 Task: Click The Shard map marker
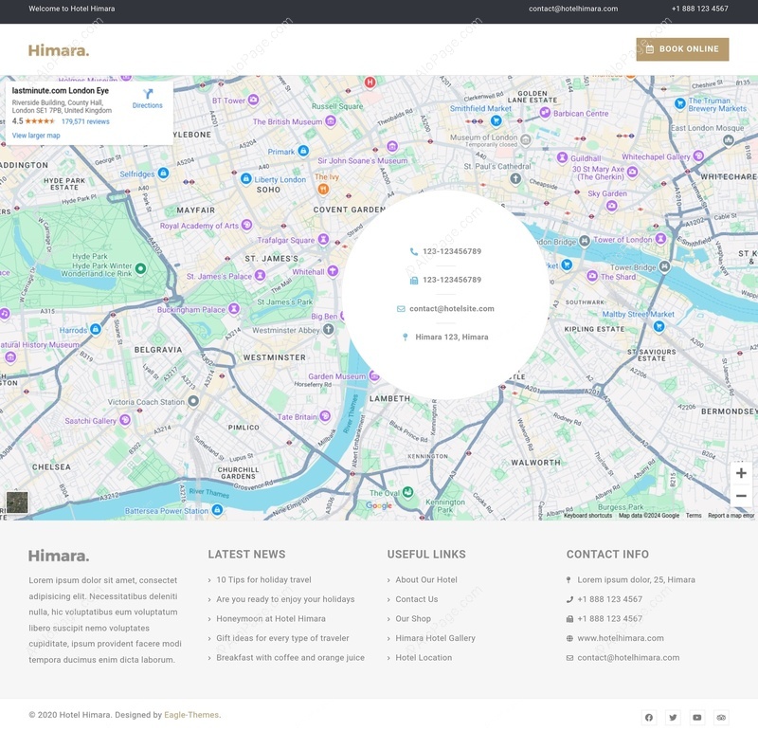click(x=592, y=276)
